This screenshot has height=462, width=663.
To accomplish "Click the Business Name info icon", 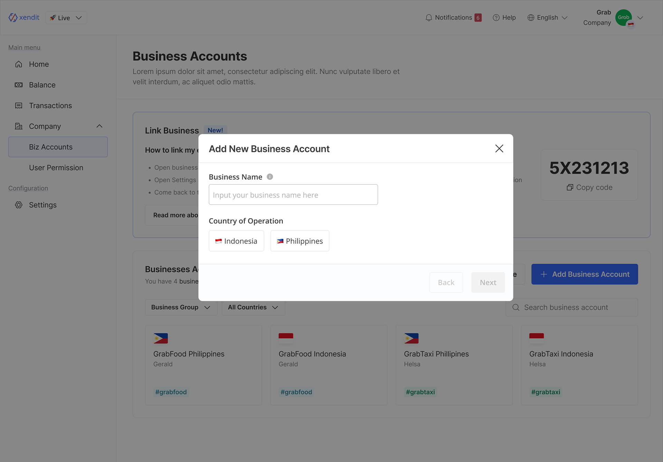I will pos(270,177).
